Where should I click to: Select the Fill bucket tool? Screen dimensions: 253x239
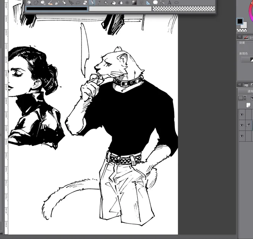point(113,3)
